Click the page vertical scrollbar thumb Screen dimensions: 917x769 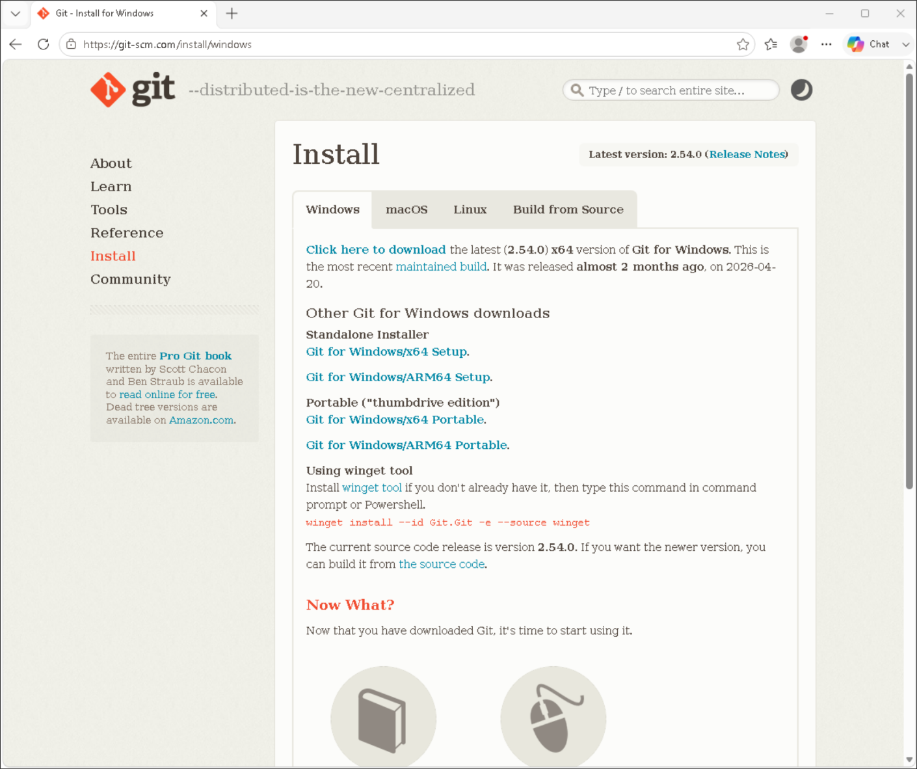(909, 281)
